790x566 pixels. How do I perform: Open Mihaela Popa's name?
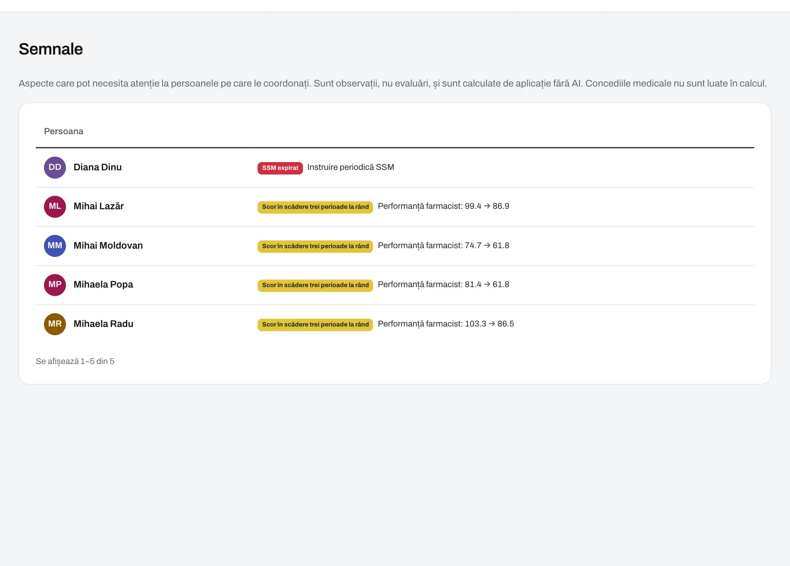(x=103, y=284)
